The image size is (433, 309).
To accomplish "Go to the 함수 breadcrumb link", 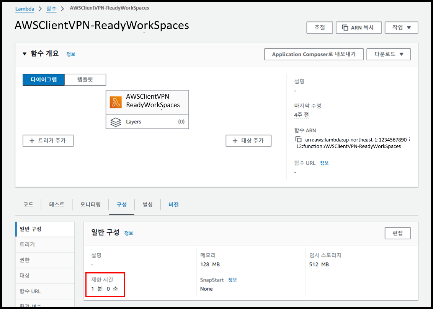I will 51,8.
